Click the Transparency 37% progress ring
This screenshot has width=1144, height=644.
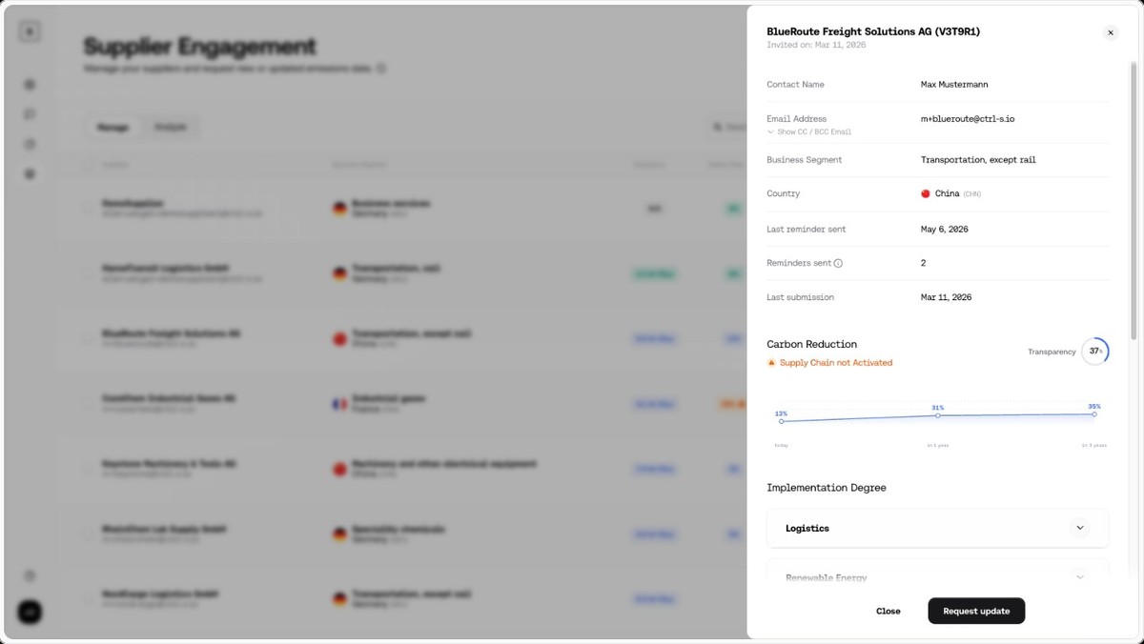tap(1095, 352)
